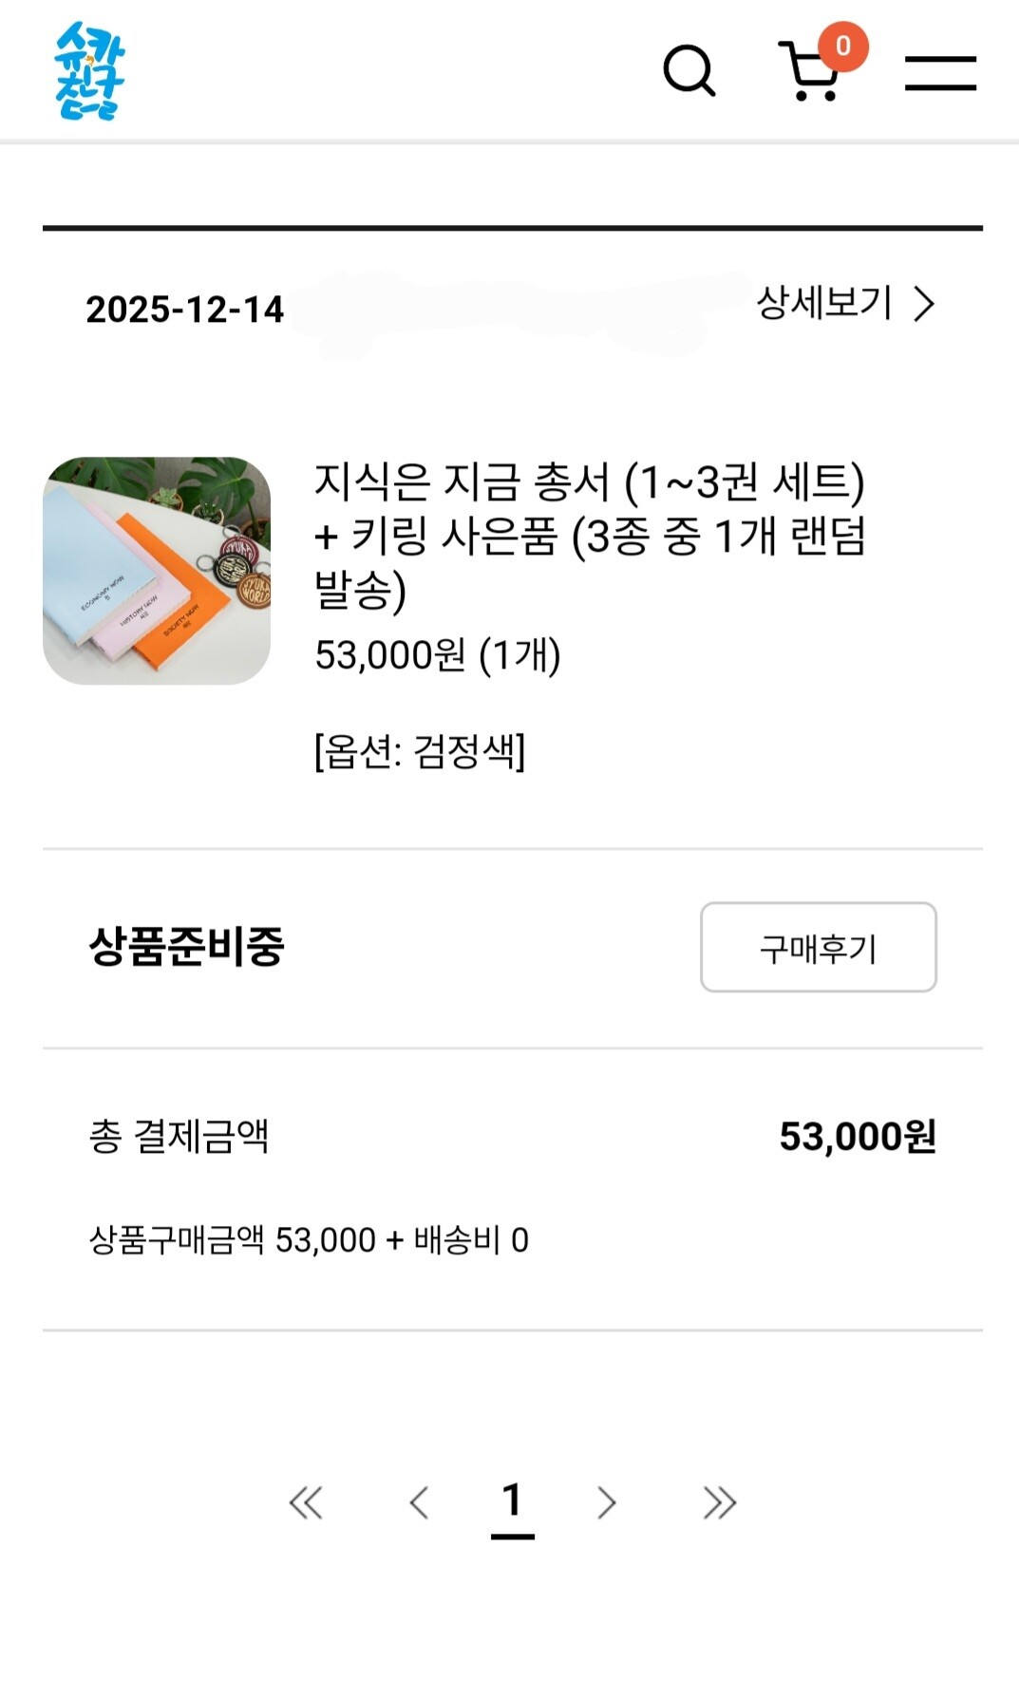Go to next page arrow

point(607,1502)
